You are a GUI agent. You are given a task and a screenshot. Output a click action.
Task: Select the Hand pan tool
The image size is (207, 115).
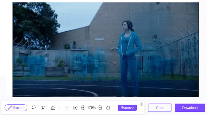click(108, 108)
